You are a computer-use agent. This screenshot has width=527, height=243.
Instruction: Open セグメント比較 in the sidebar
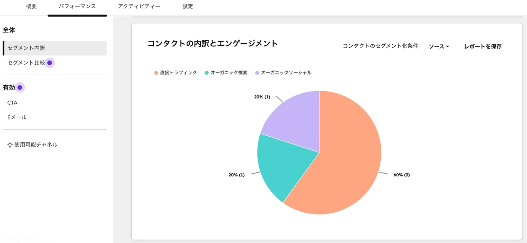pyautogui.click(x=26, y=63)
